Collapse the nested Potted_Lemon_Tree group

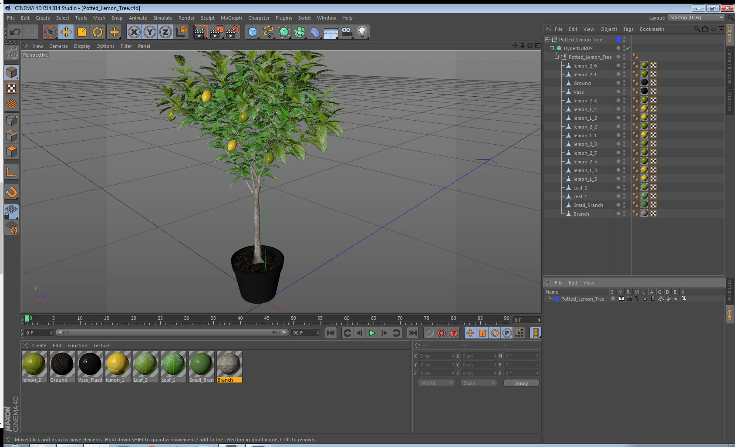[x=556, y=57]
